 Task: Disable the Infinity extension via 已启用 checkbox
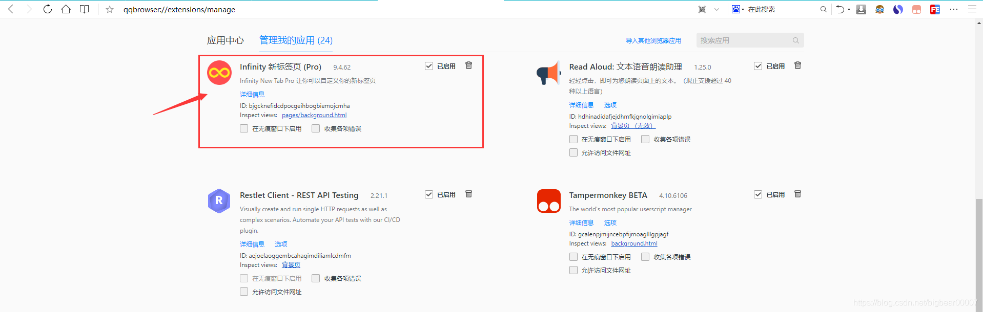click(x=429, y=66)
